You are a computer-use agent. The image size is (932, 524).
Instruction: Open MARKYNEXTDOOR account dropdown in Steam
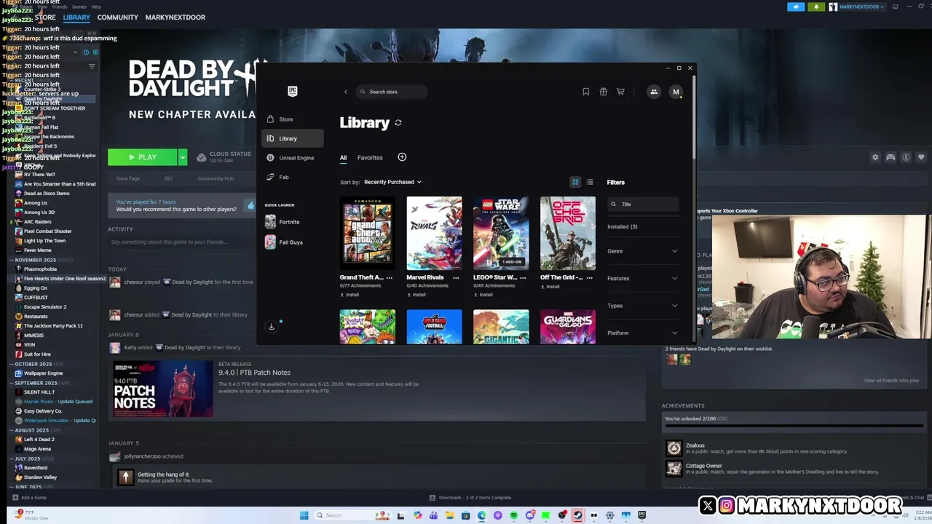point(862,7)
